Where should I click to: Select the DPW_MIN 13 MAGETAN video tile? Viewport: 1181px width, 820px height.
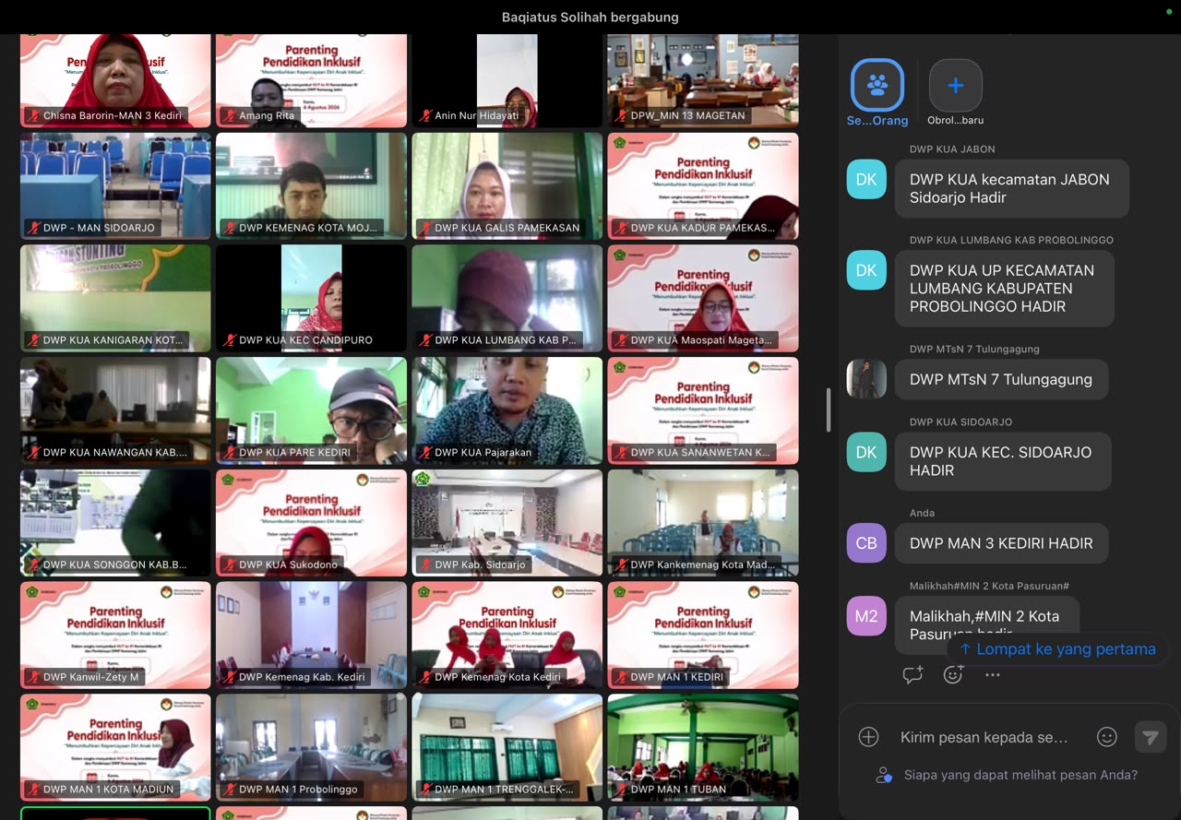[x=703, y=80]
